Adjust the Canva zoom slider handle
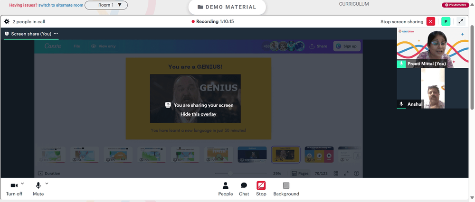 [x=230, y=173]
